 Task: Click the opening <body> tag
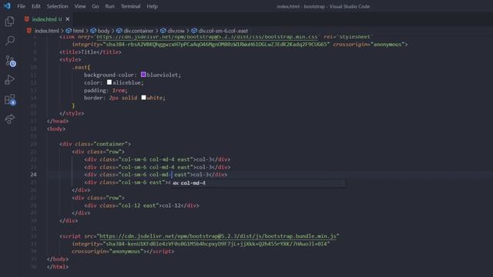(x=56, y=128)
